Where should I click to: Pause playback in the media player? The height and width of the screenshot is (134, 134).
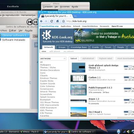pyautogui.click(x=36, y=22)
